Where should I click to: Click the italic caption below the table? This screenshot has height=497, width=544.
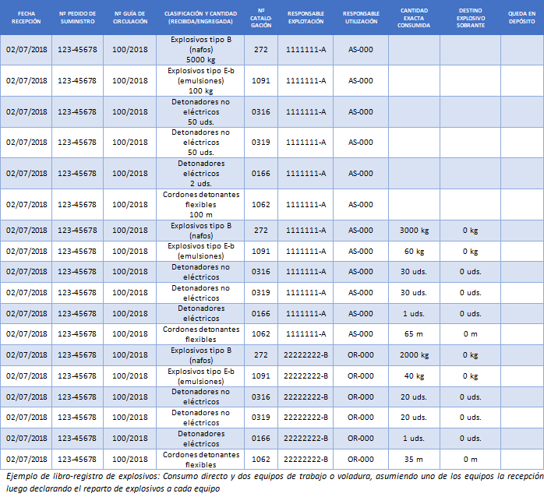tap(271, 482)
